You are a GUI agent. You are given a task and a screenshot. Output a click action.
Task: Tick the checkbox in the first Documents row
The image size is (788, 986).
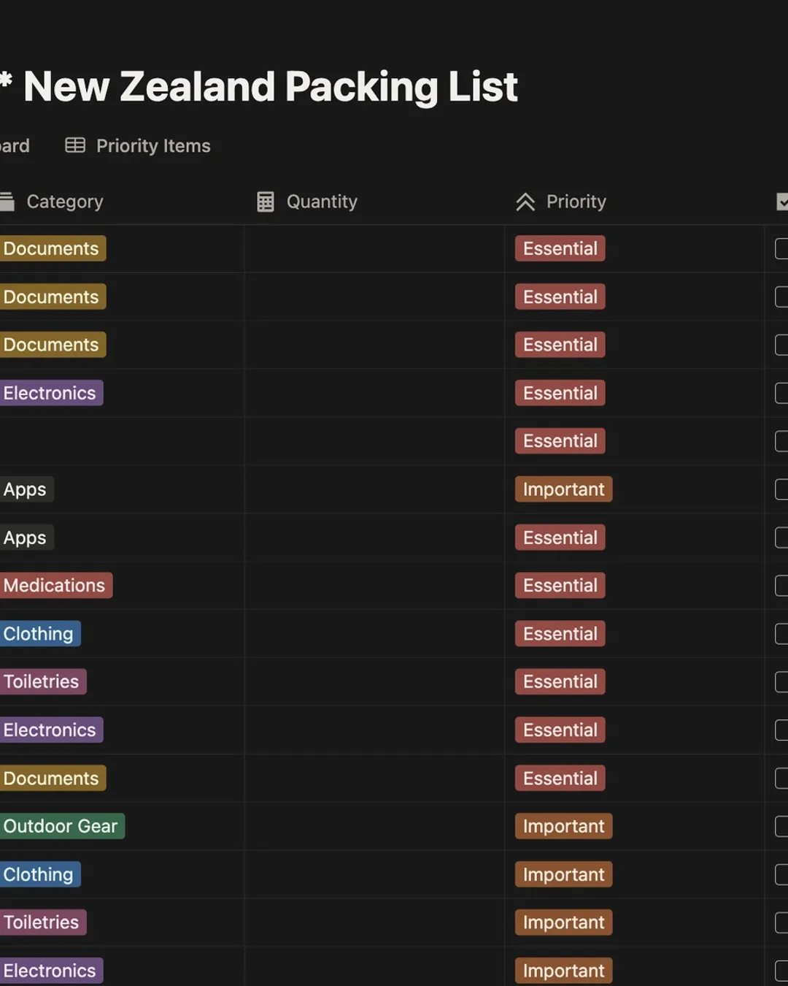781,248
